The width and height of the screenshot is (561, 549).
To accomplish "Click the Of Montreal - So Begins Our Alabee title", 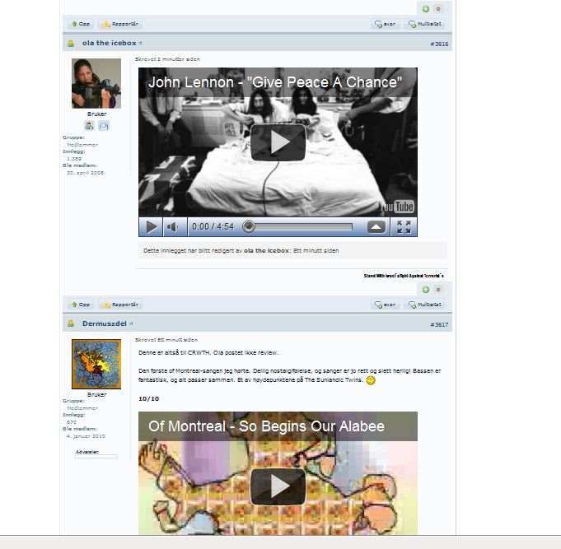I will pyautogui.click(x=266, y=426).
